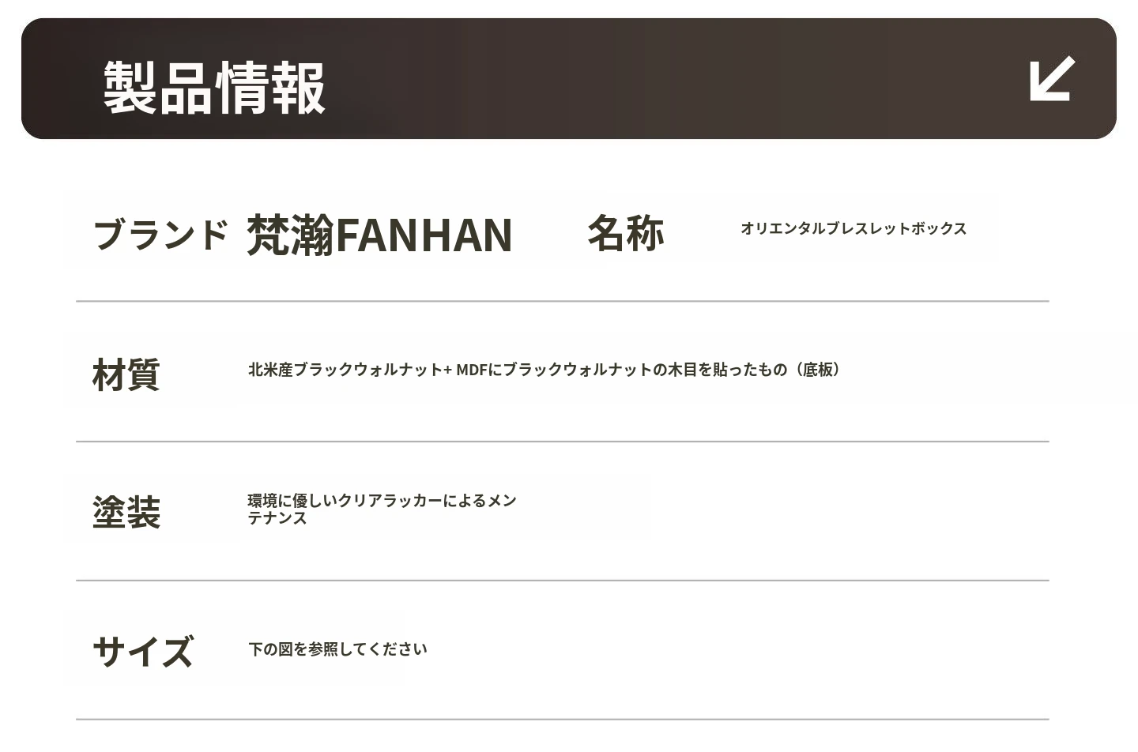
Task: Select the 梵瀚FANHAN brand name
Action: coord(379,235)
